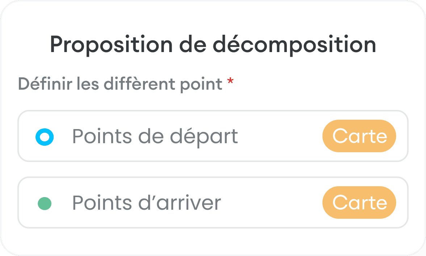Click the red required asterisk
Viewport: 426px width, 256px height.
[230, 83]
